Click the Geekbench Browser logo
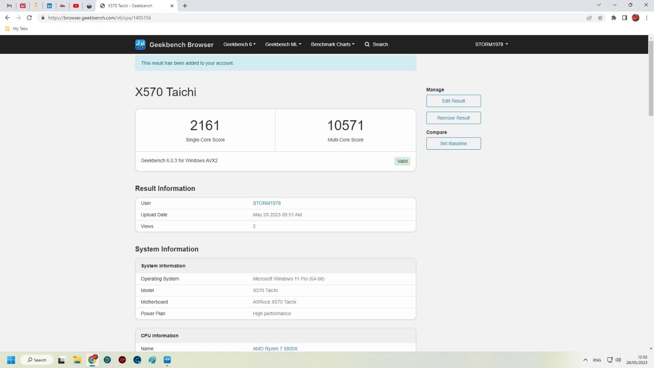Image resolution: width=654 pixels, height=368 pixels. click(175, 45)
